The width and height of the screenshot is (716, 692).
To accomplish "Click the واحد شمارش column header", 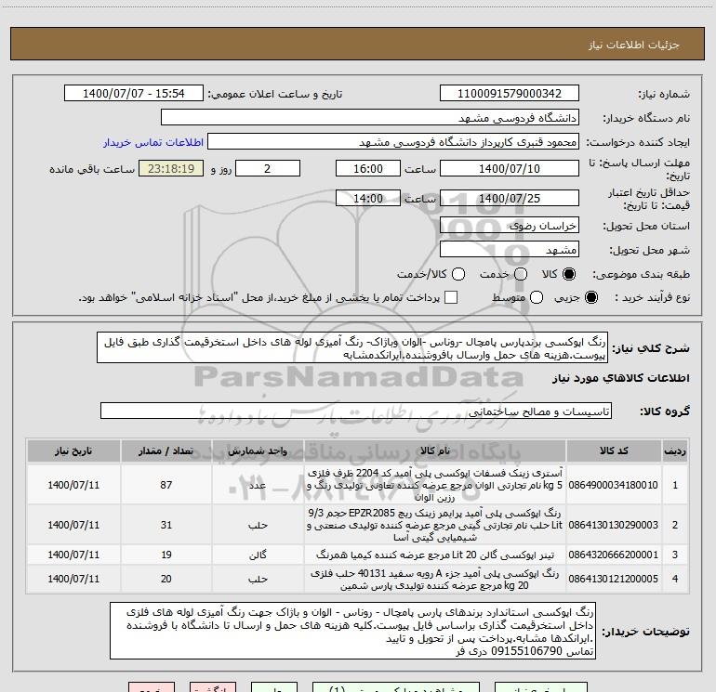I will [x=258, y=451].
